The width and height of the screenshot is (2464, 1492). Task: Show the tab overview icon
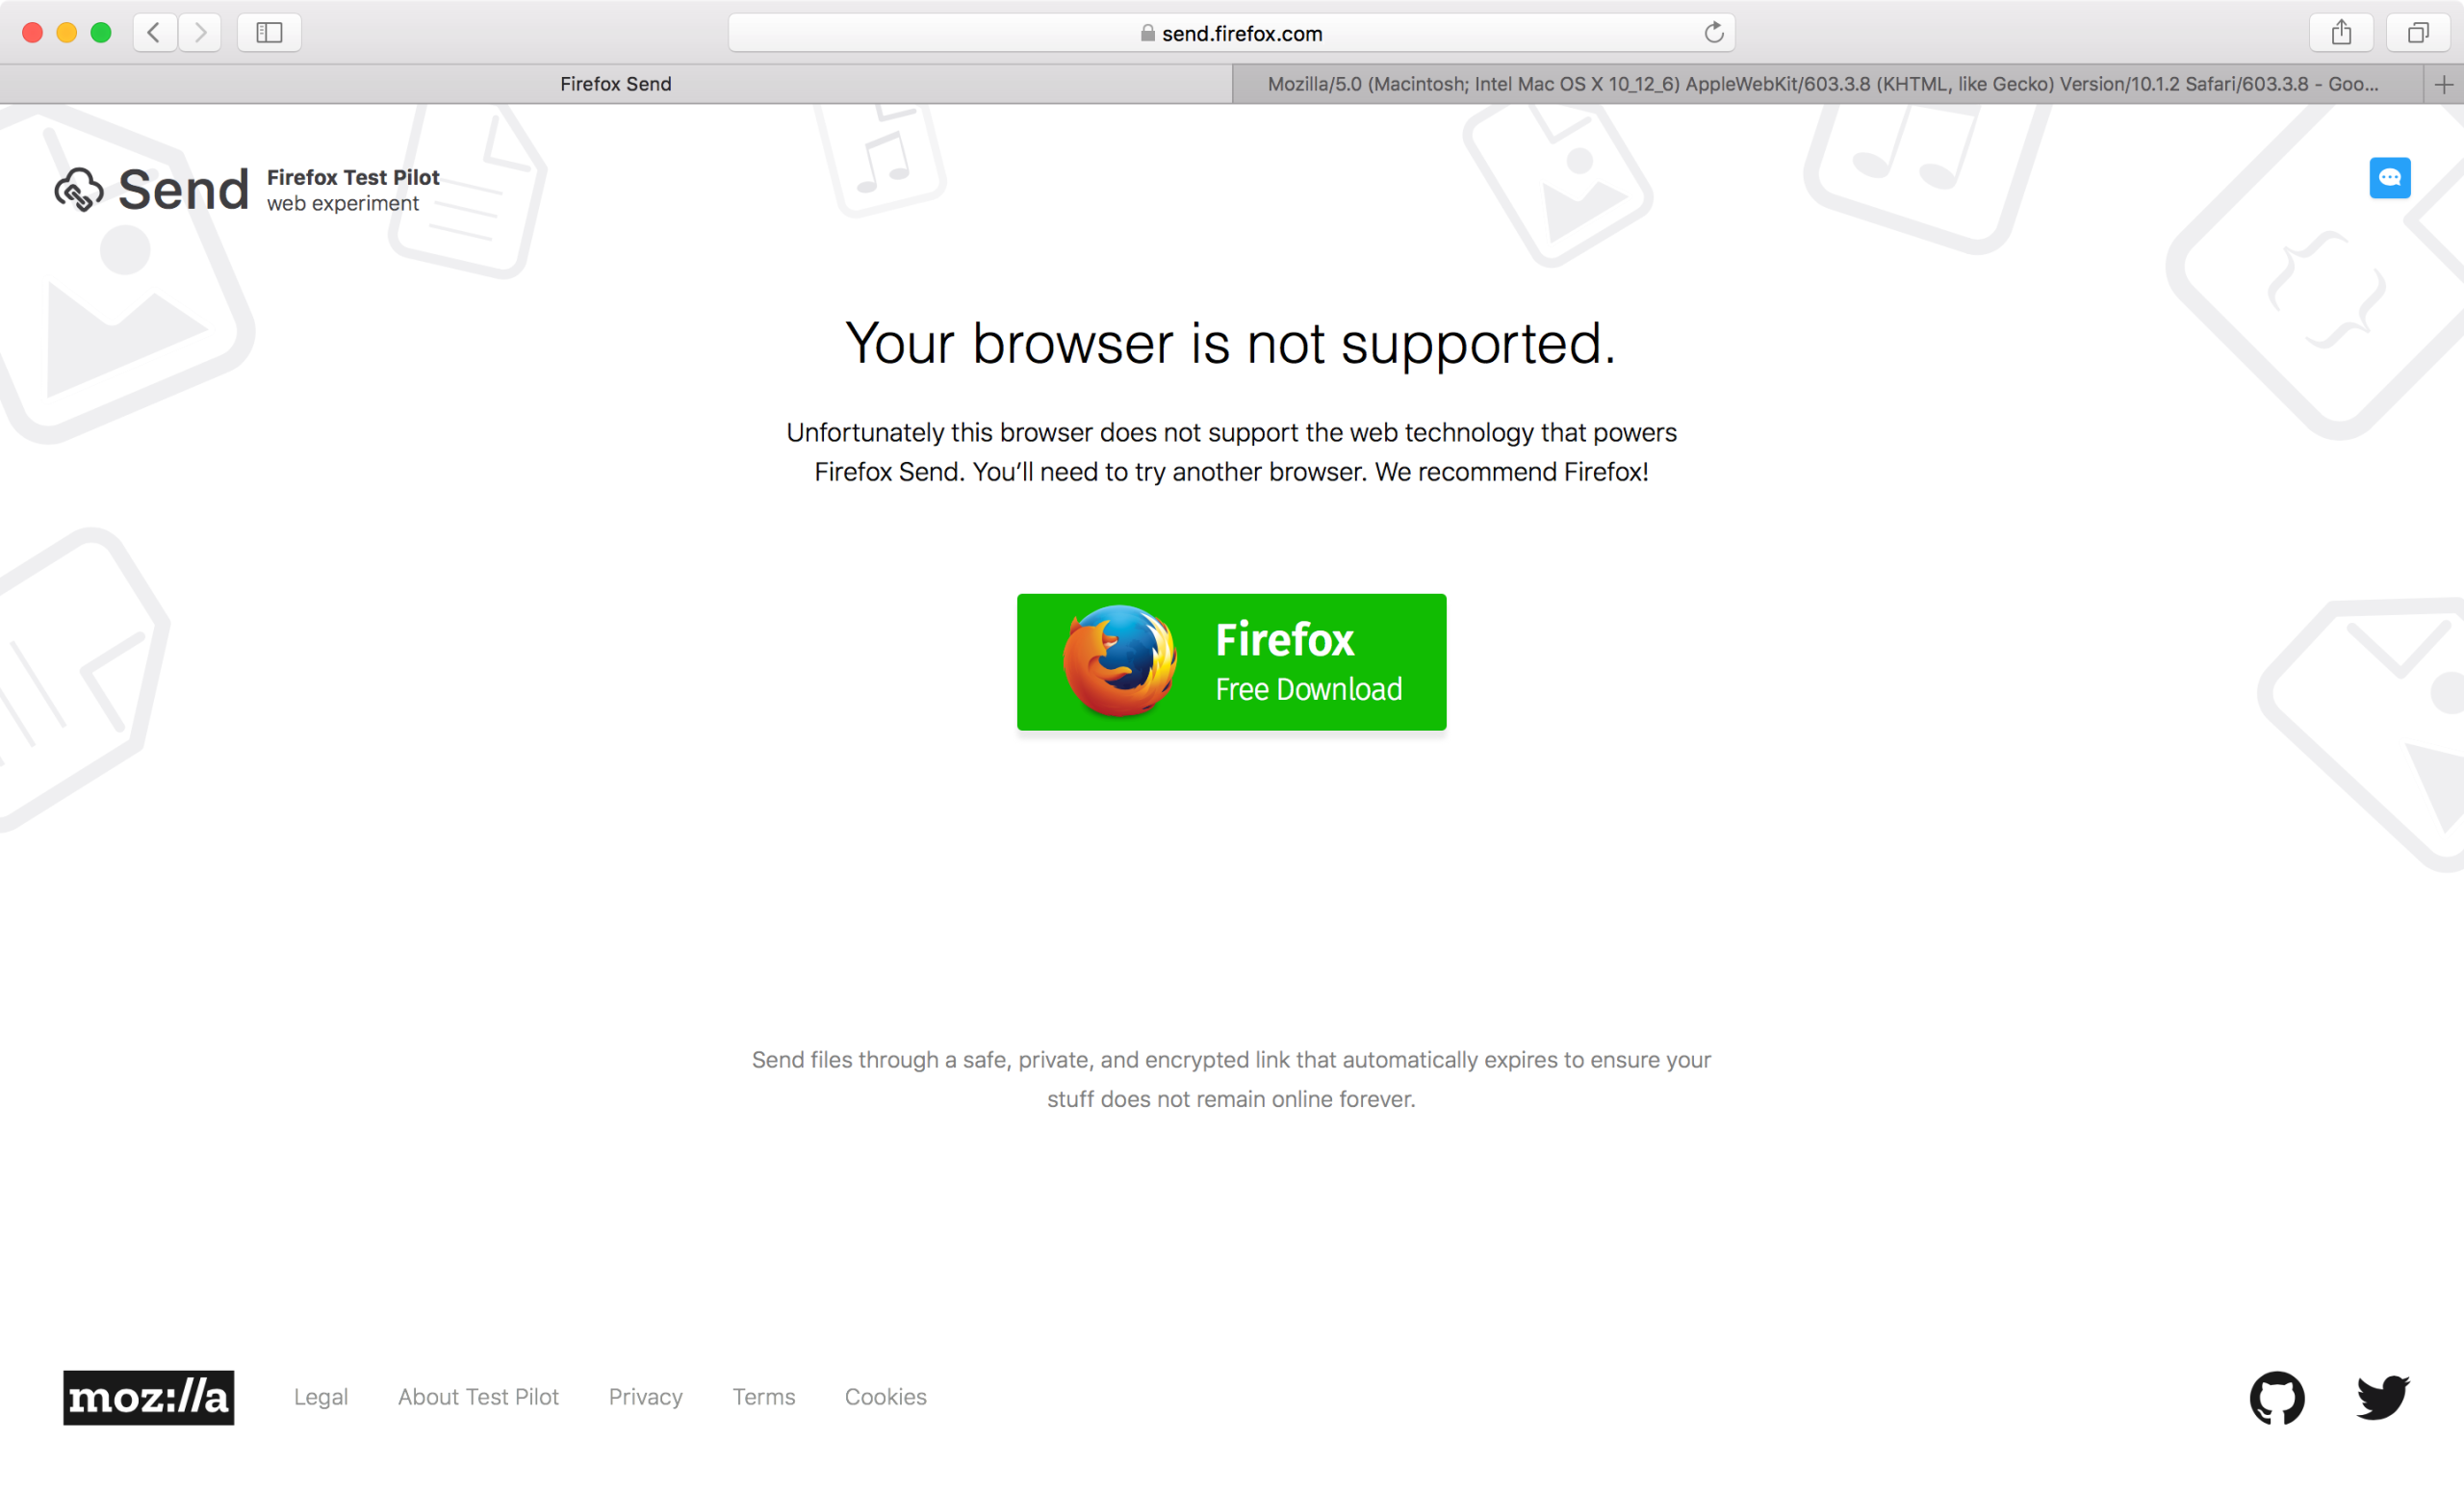point(2418,33)
